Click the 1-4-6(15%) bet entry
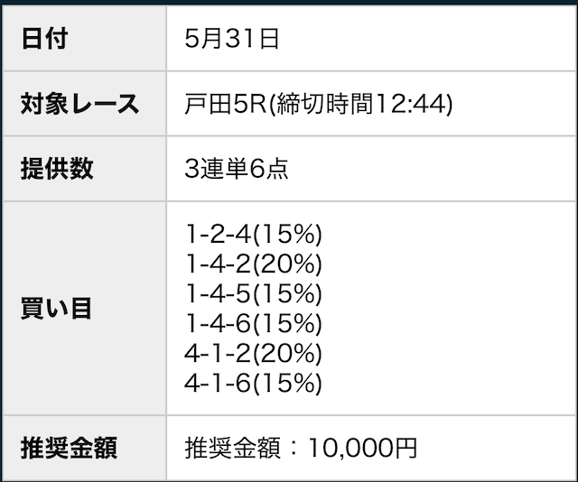 tap(254, 324)
